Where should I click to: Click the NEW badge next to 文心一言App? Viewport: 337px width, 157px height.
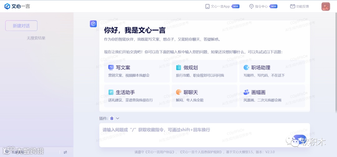pos(235,7)
